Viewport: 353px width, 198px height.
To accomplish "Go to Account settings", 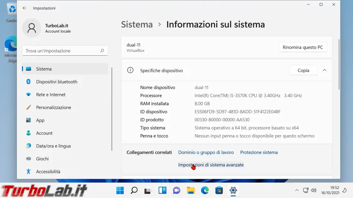I will point(44,133).
